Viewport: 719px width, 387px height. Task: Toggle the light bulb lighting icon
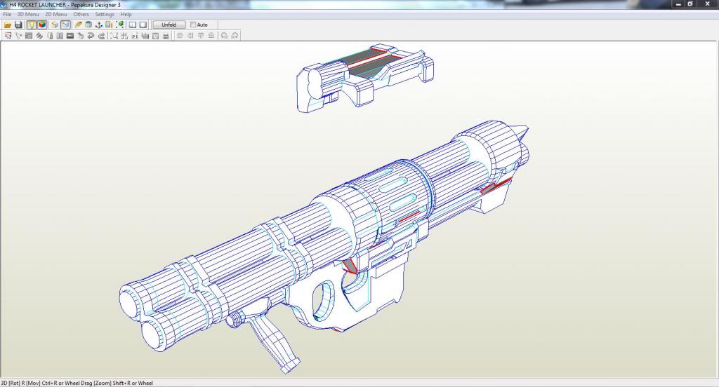click(x=31, y=25)
